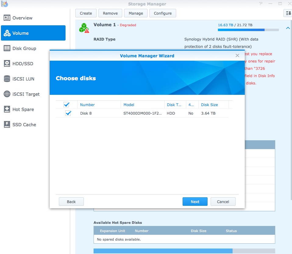Click the RAID Type label
Image resolution: width=292 pixels, height=254 pixels.
pyautogui.click(x=105, y=39)
